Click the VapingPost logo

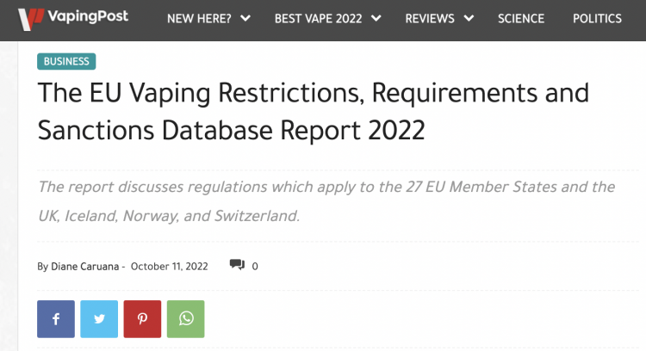(73, 19)
